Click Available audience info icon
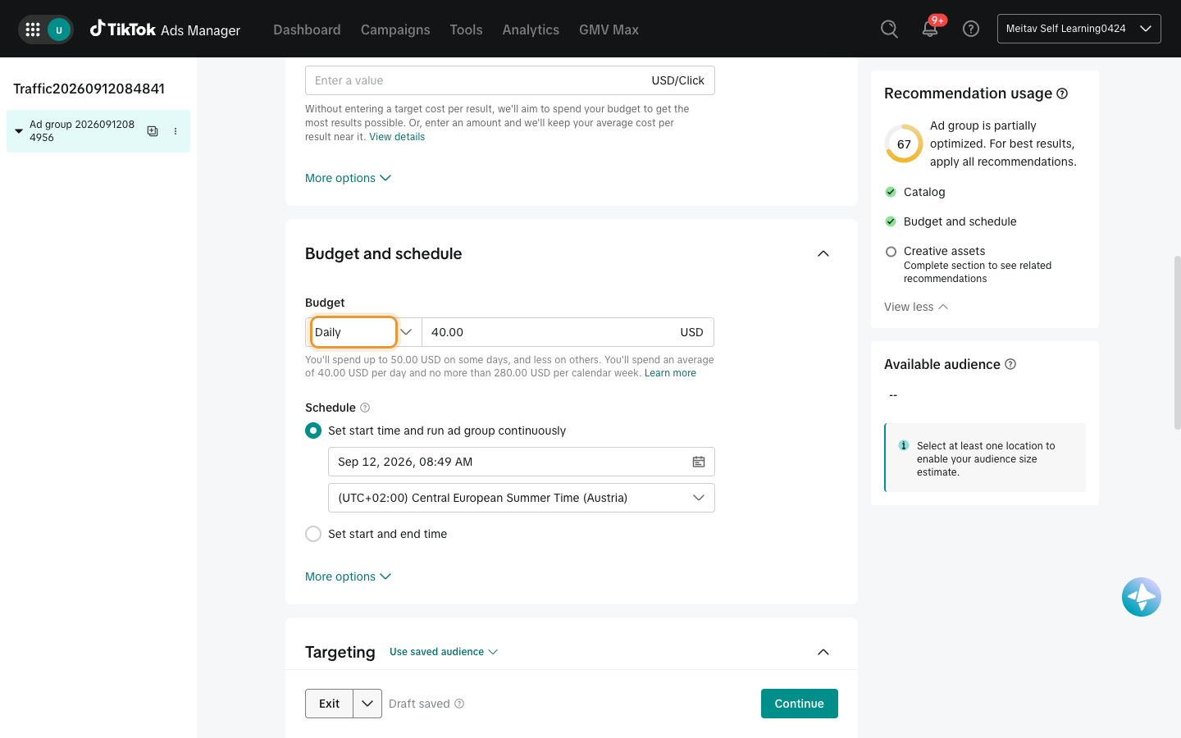 (1010, 364)
